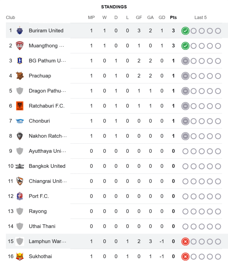Click the GD column header
The width and height of the screenshot is (228, 268).
pos(162,17)
